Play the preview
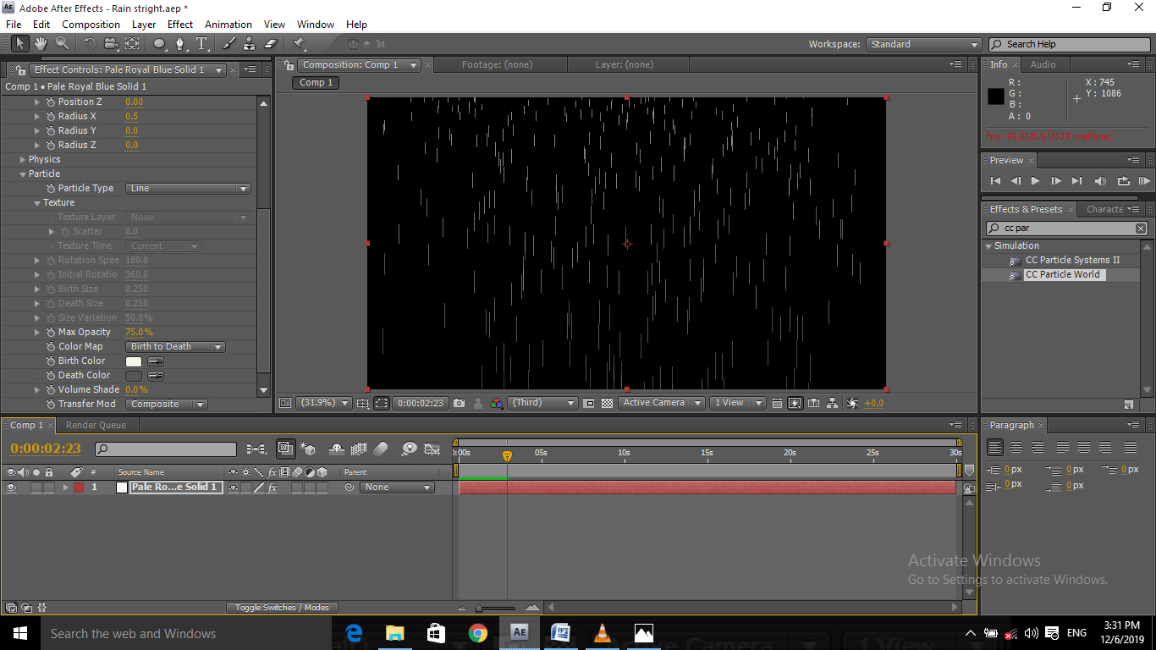The width and height of the screenshot is (1156, 650). tap(1035, 181)
